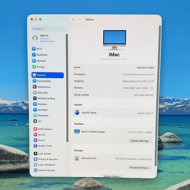Image resolution: width=190 pixels, height=190 pixels.
Task: Open Siri settings
Action: [x=37, y=121]
